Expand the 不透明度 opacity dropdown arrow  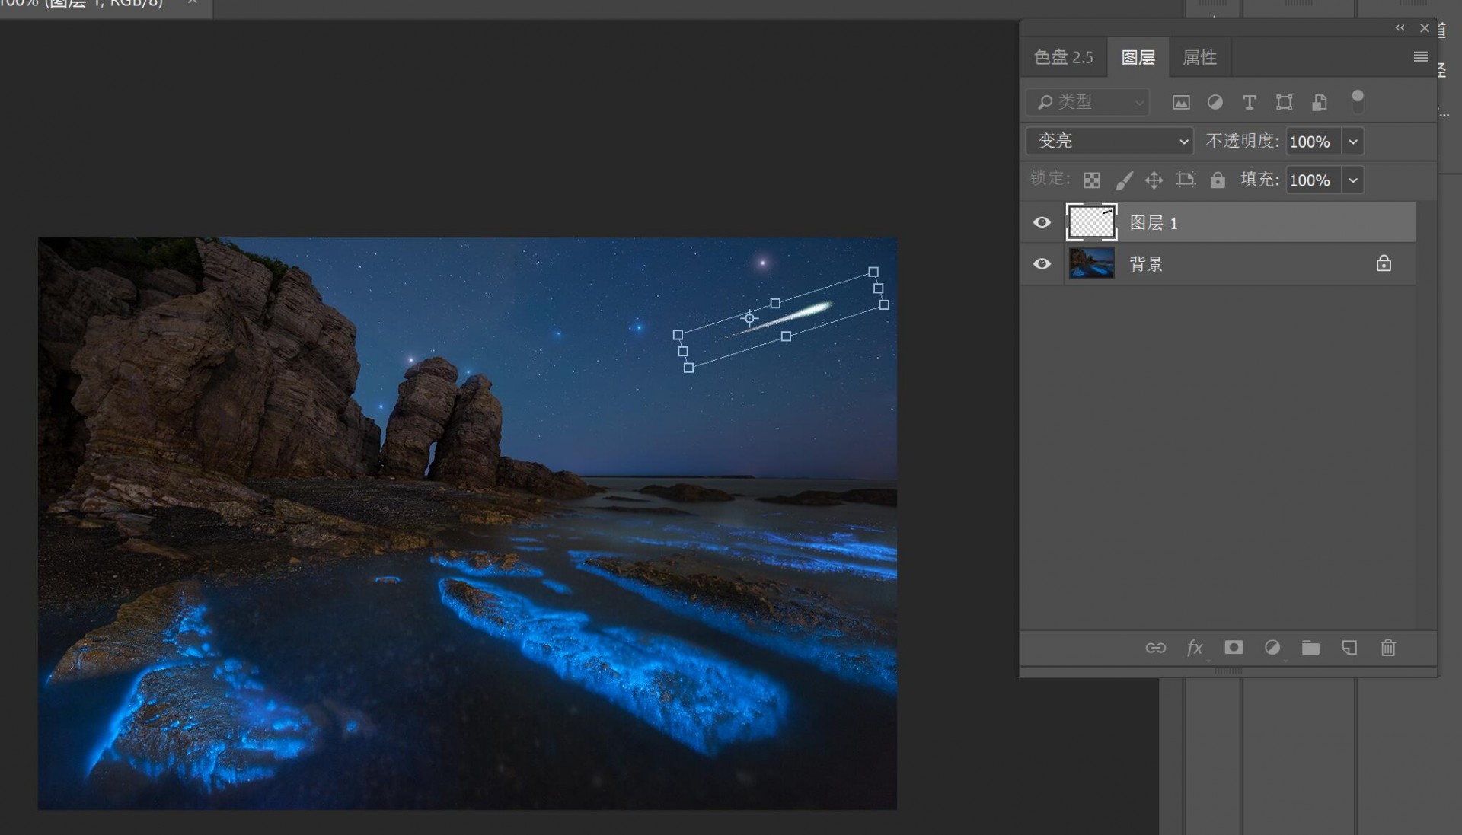coord(1353,142)
